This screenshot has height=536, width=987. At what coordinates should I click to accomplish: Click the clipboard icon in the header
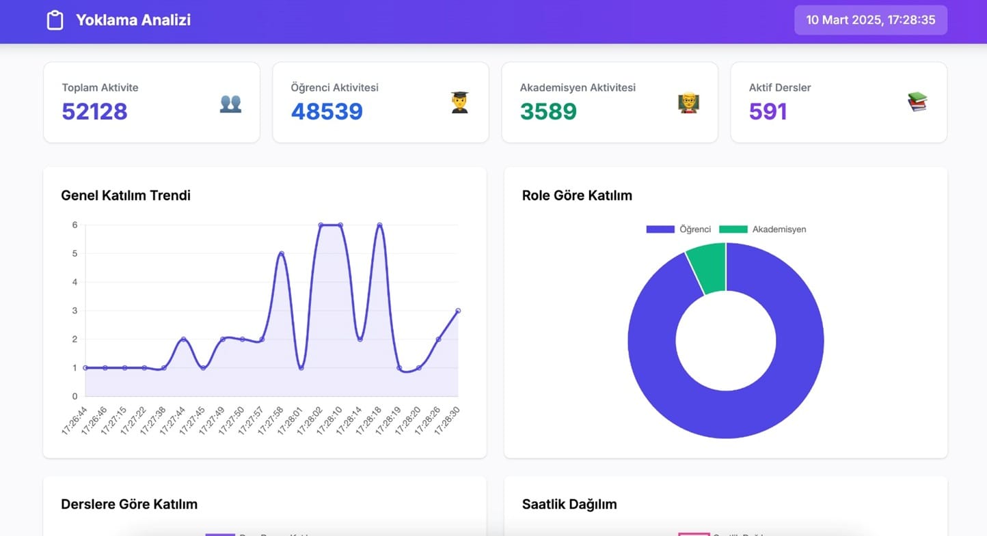tap(55, 20)
